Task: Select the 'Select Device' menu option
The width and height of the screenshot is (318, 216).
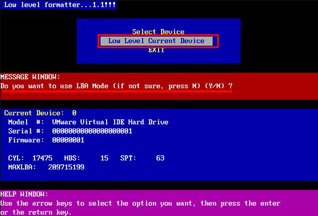Action: [158, 32]
